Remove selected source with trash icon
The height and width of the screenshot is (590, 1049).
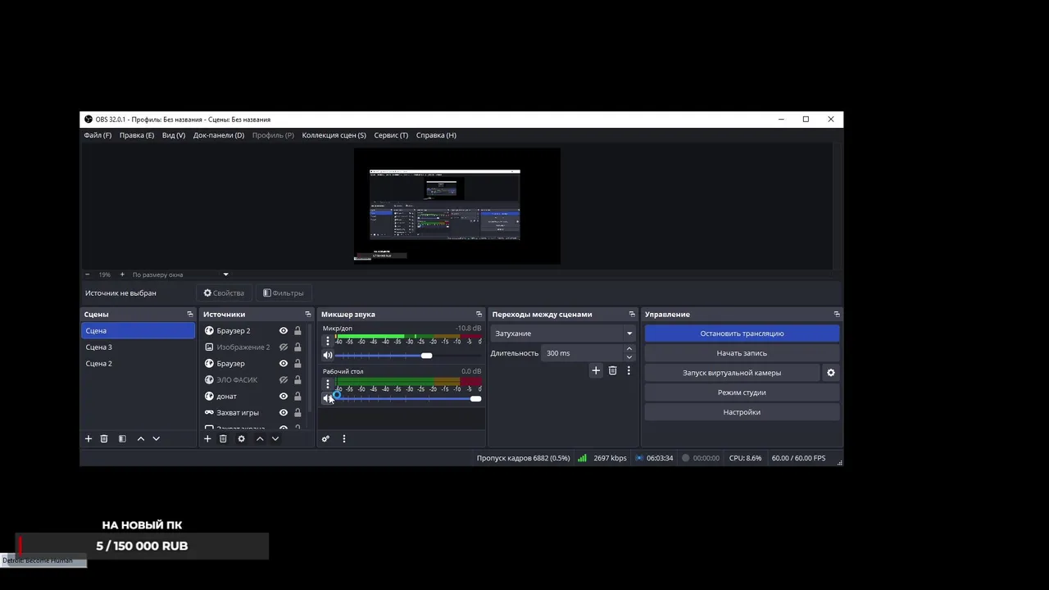point(223,438)
